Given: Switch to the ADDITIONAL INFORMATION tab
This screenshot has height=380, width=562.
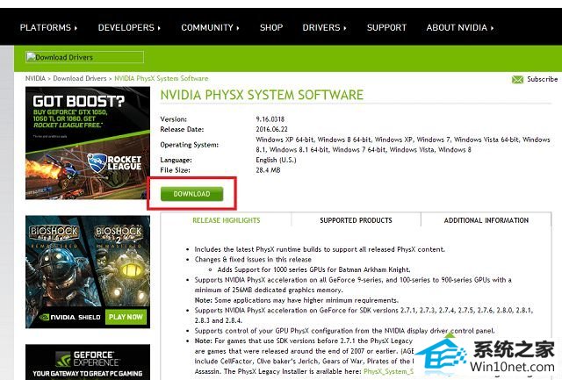Looking at the screenshot, I should (x=486, y=220).
